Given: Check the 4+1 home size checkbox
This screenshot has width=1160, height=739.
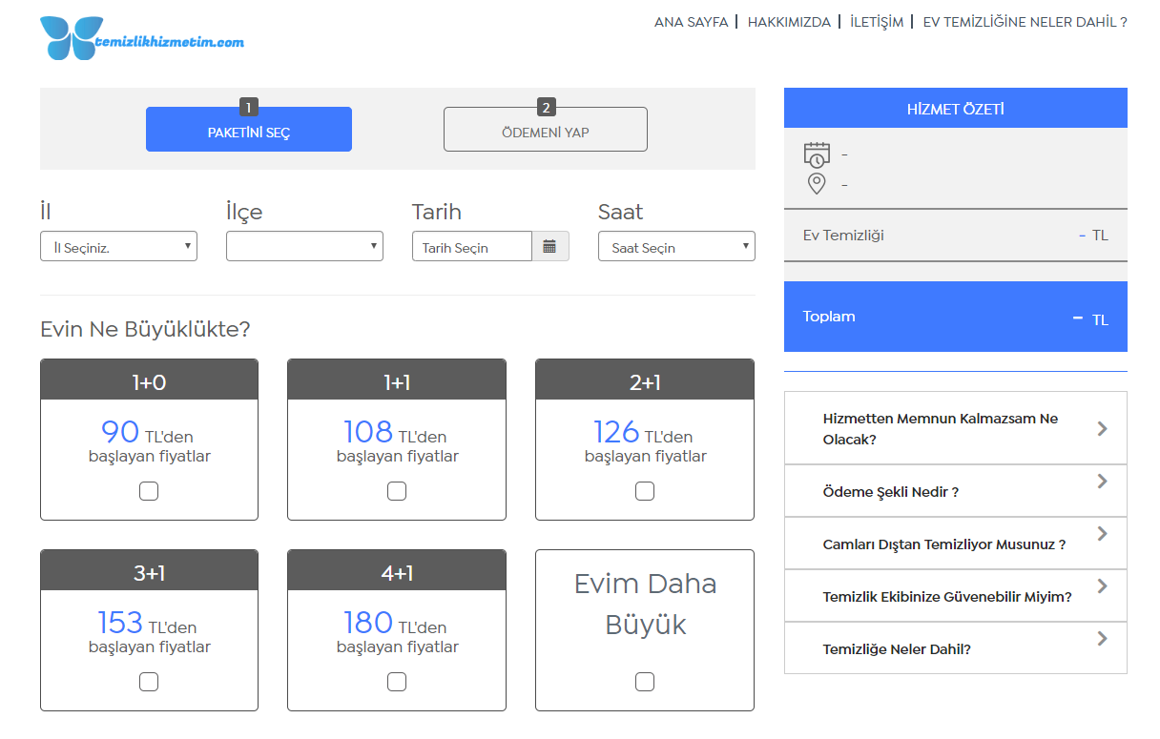Looking at the screenshot, I should click(x=397, y=682).
